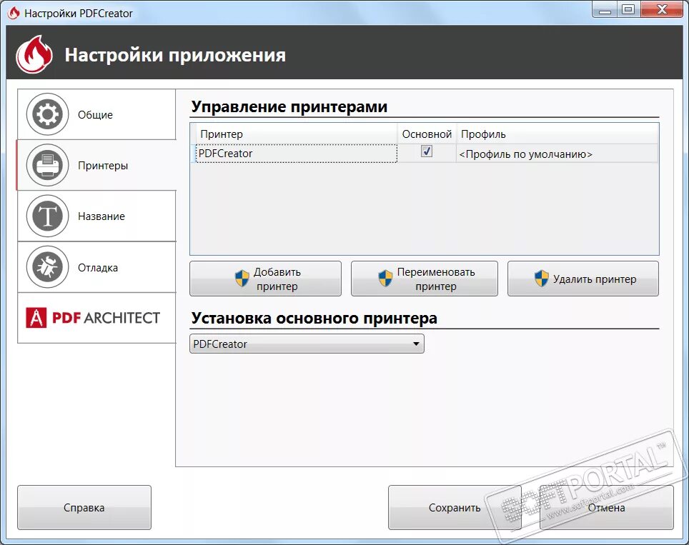The image size is (689, 545).
Task: Minimize the Настройки PDFCreator window
Action: [x=605, y=10]
